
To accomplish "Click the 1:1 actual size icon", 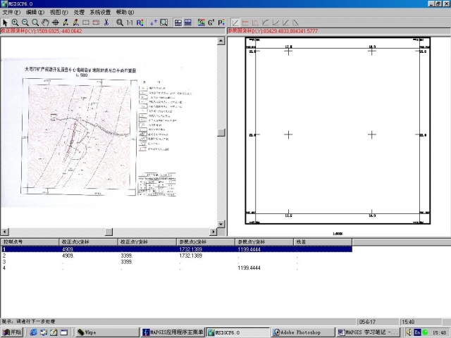I will tap(129, 23).
